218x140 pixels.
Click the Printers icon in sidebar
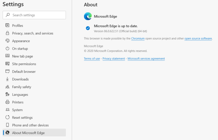tap(7, 102)
